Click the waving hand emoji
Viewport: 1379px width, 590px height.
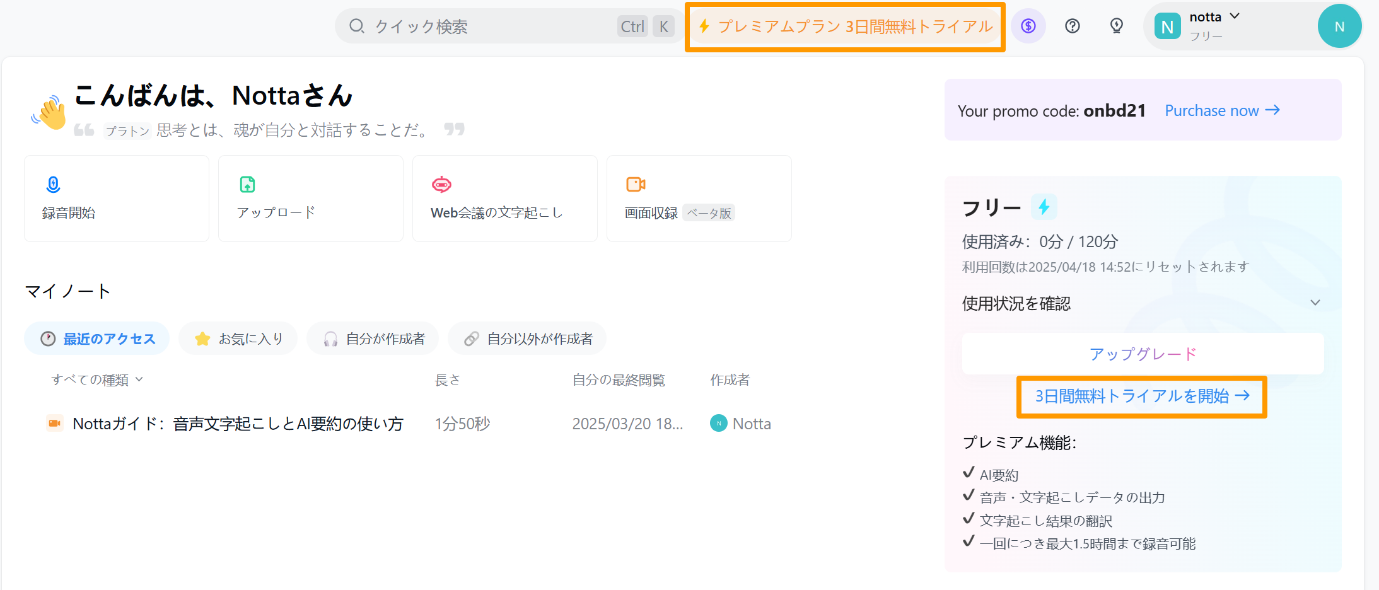50,112
